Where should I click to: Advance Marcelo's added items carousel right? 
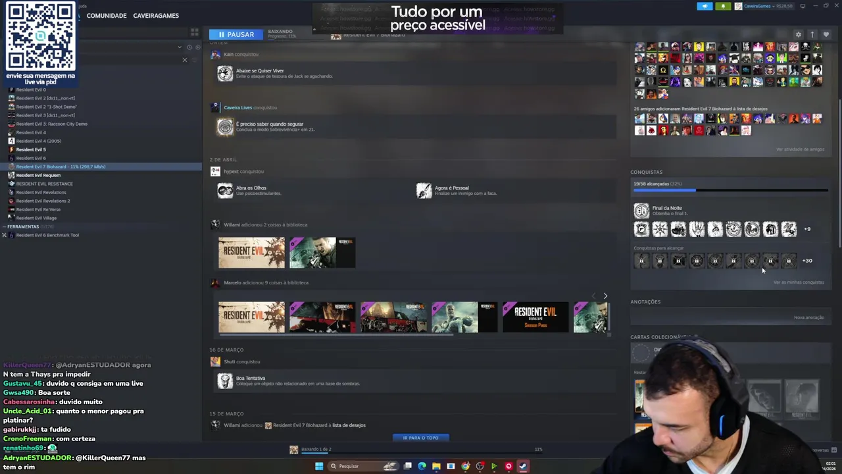click(605, 296)
